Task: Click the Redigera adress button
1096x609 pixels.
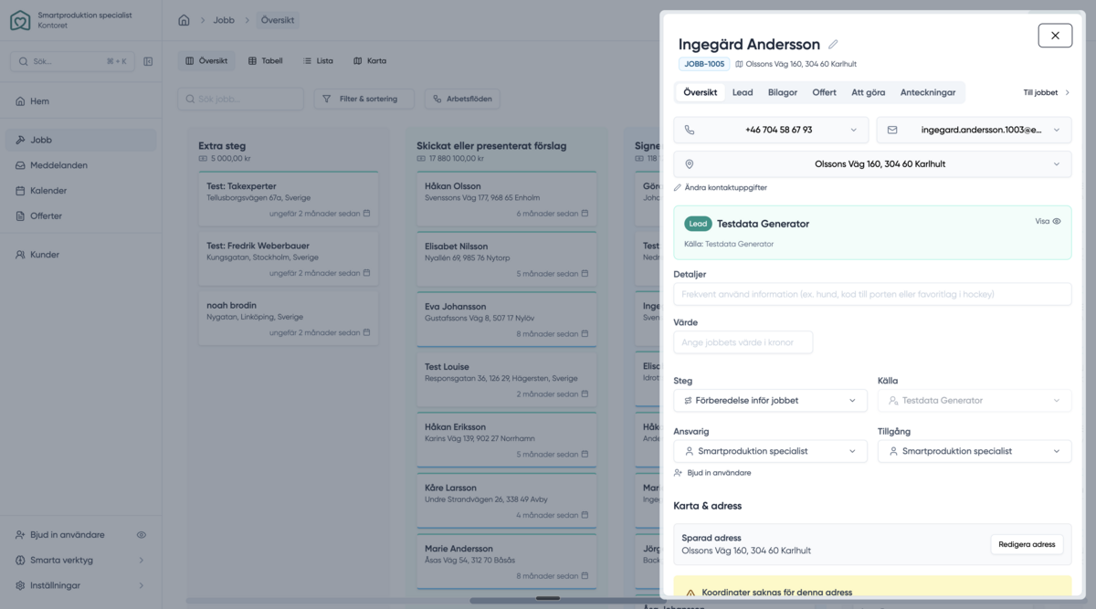Action: point(1027,544)
